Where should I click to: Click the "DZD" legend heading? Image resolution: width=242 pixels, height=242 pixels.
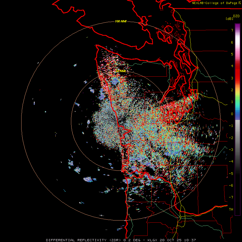236,16
